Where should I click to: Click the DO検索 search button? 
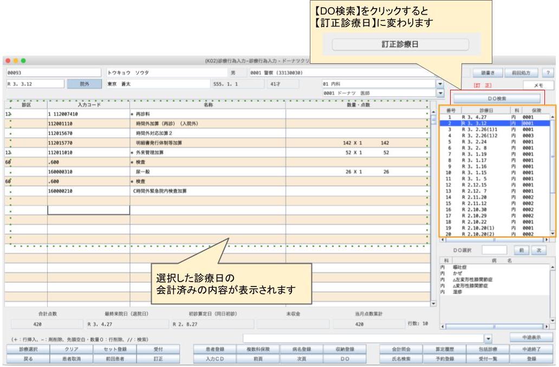coord(497,97)
